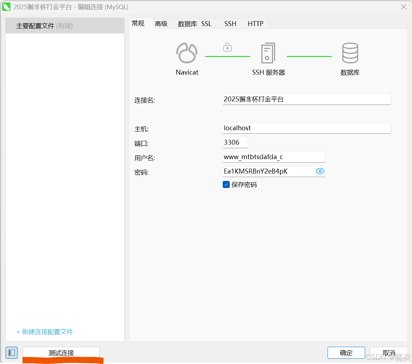Click the 测试连接 button
412x364 pixels.
coord(61,353)
